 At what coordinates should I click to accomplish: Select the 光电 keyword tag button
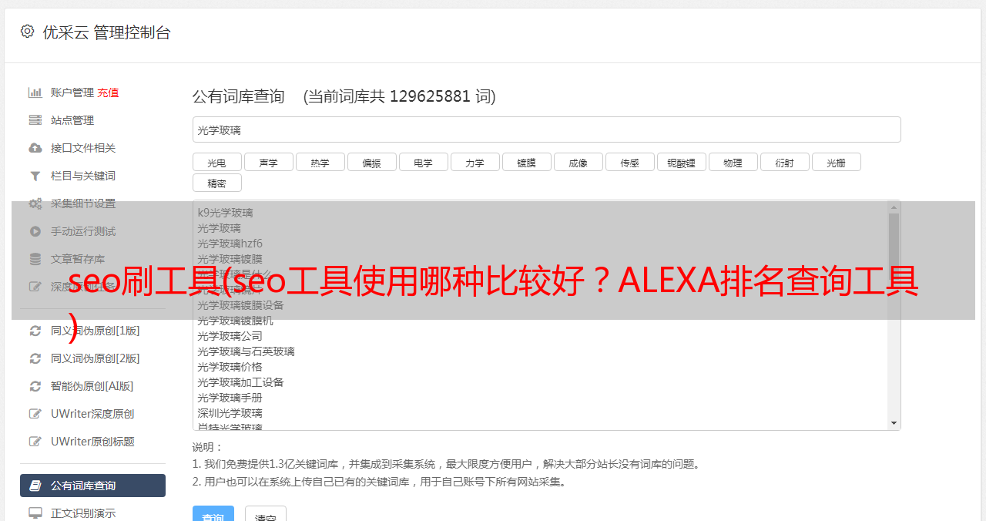coord(216,162)
